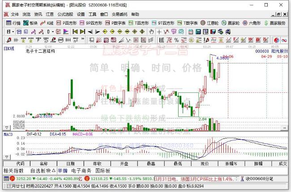The width and height of the screenshot is (291, 192).
Task: Select the zigzag wave line tool
Action: [128, 40]
